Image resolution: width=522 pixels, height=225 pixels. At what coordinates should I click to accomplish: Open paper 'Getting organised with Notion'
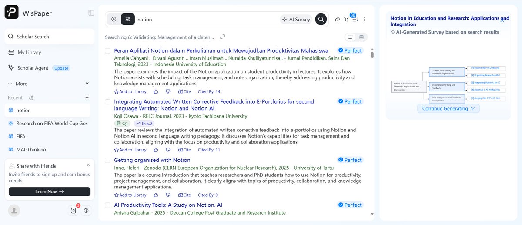click(152, 160)
